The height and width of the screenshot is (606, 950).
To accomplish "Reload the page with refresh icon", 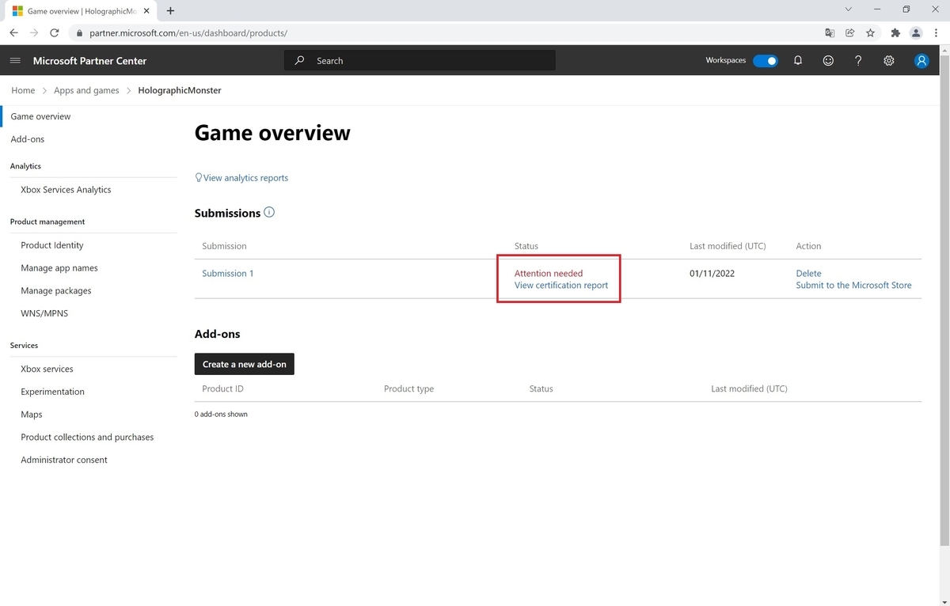I will [55, 33].
